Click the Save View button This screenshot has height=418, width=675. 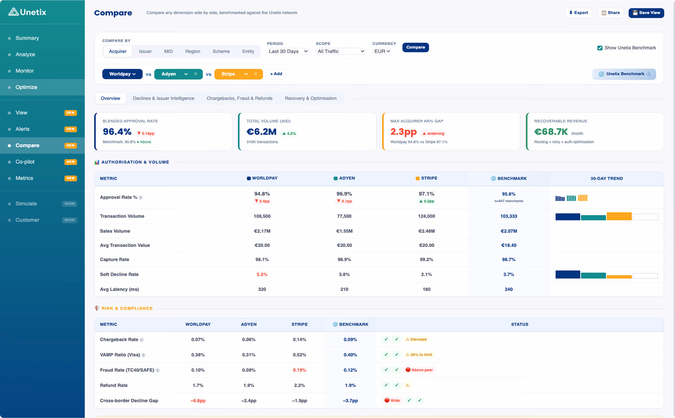pyautogui.click(x=646, y=13)
